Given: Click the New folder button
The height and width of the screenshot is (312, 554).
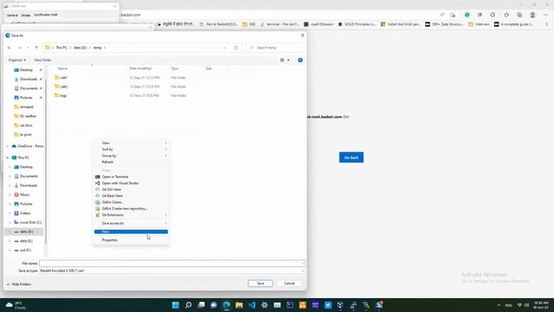Looking at the screenshot, I should (42, 60).
